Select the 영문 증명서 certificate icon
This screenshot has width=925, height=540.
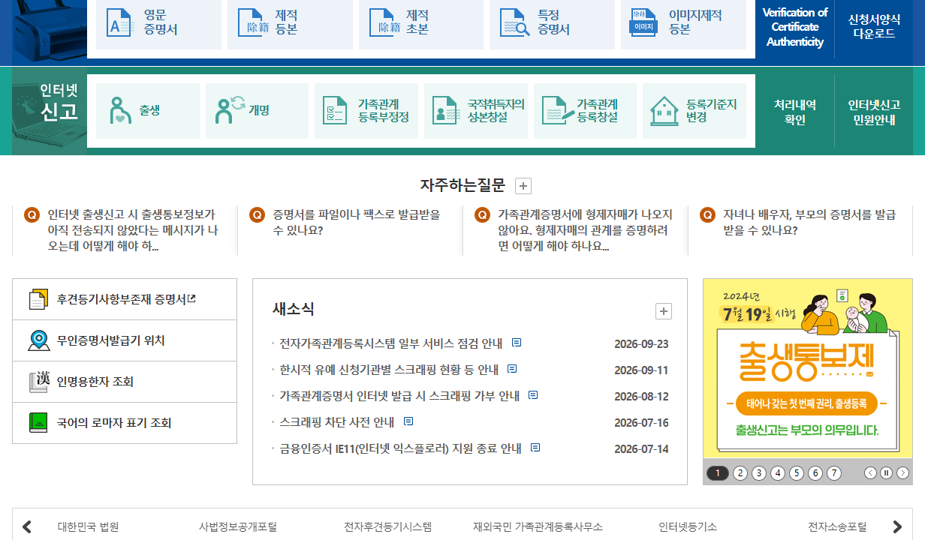tap(119, 22)
